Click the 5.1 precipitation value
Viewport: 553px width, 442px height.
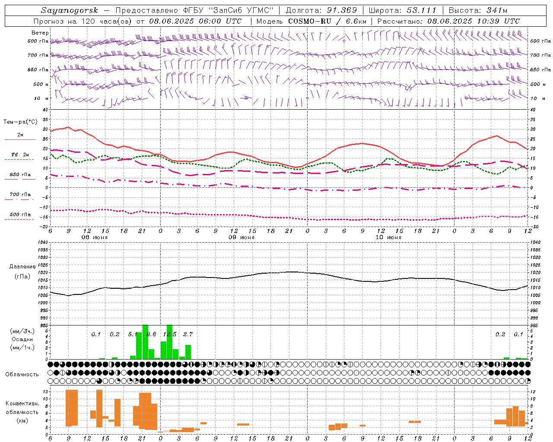pyautogui.click(x=133, y=334)
